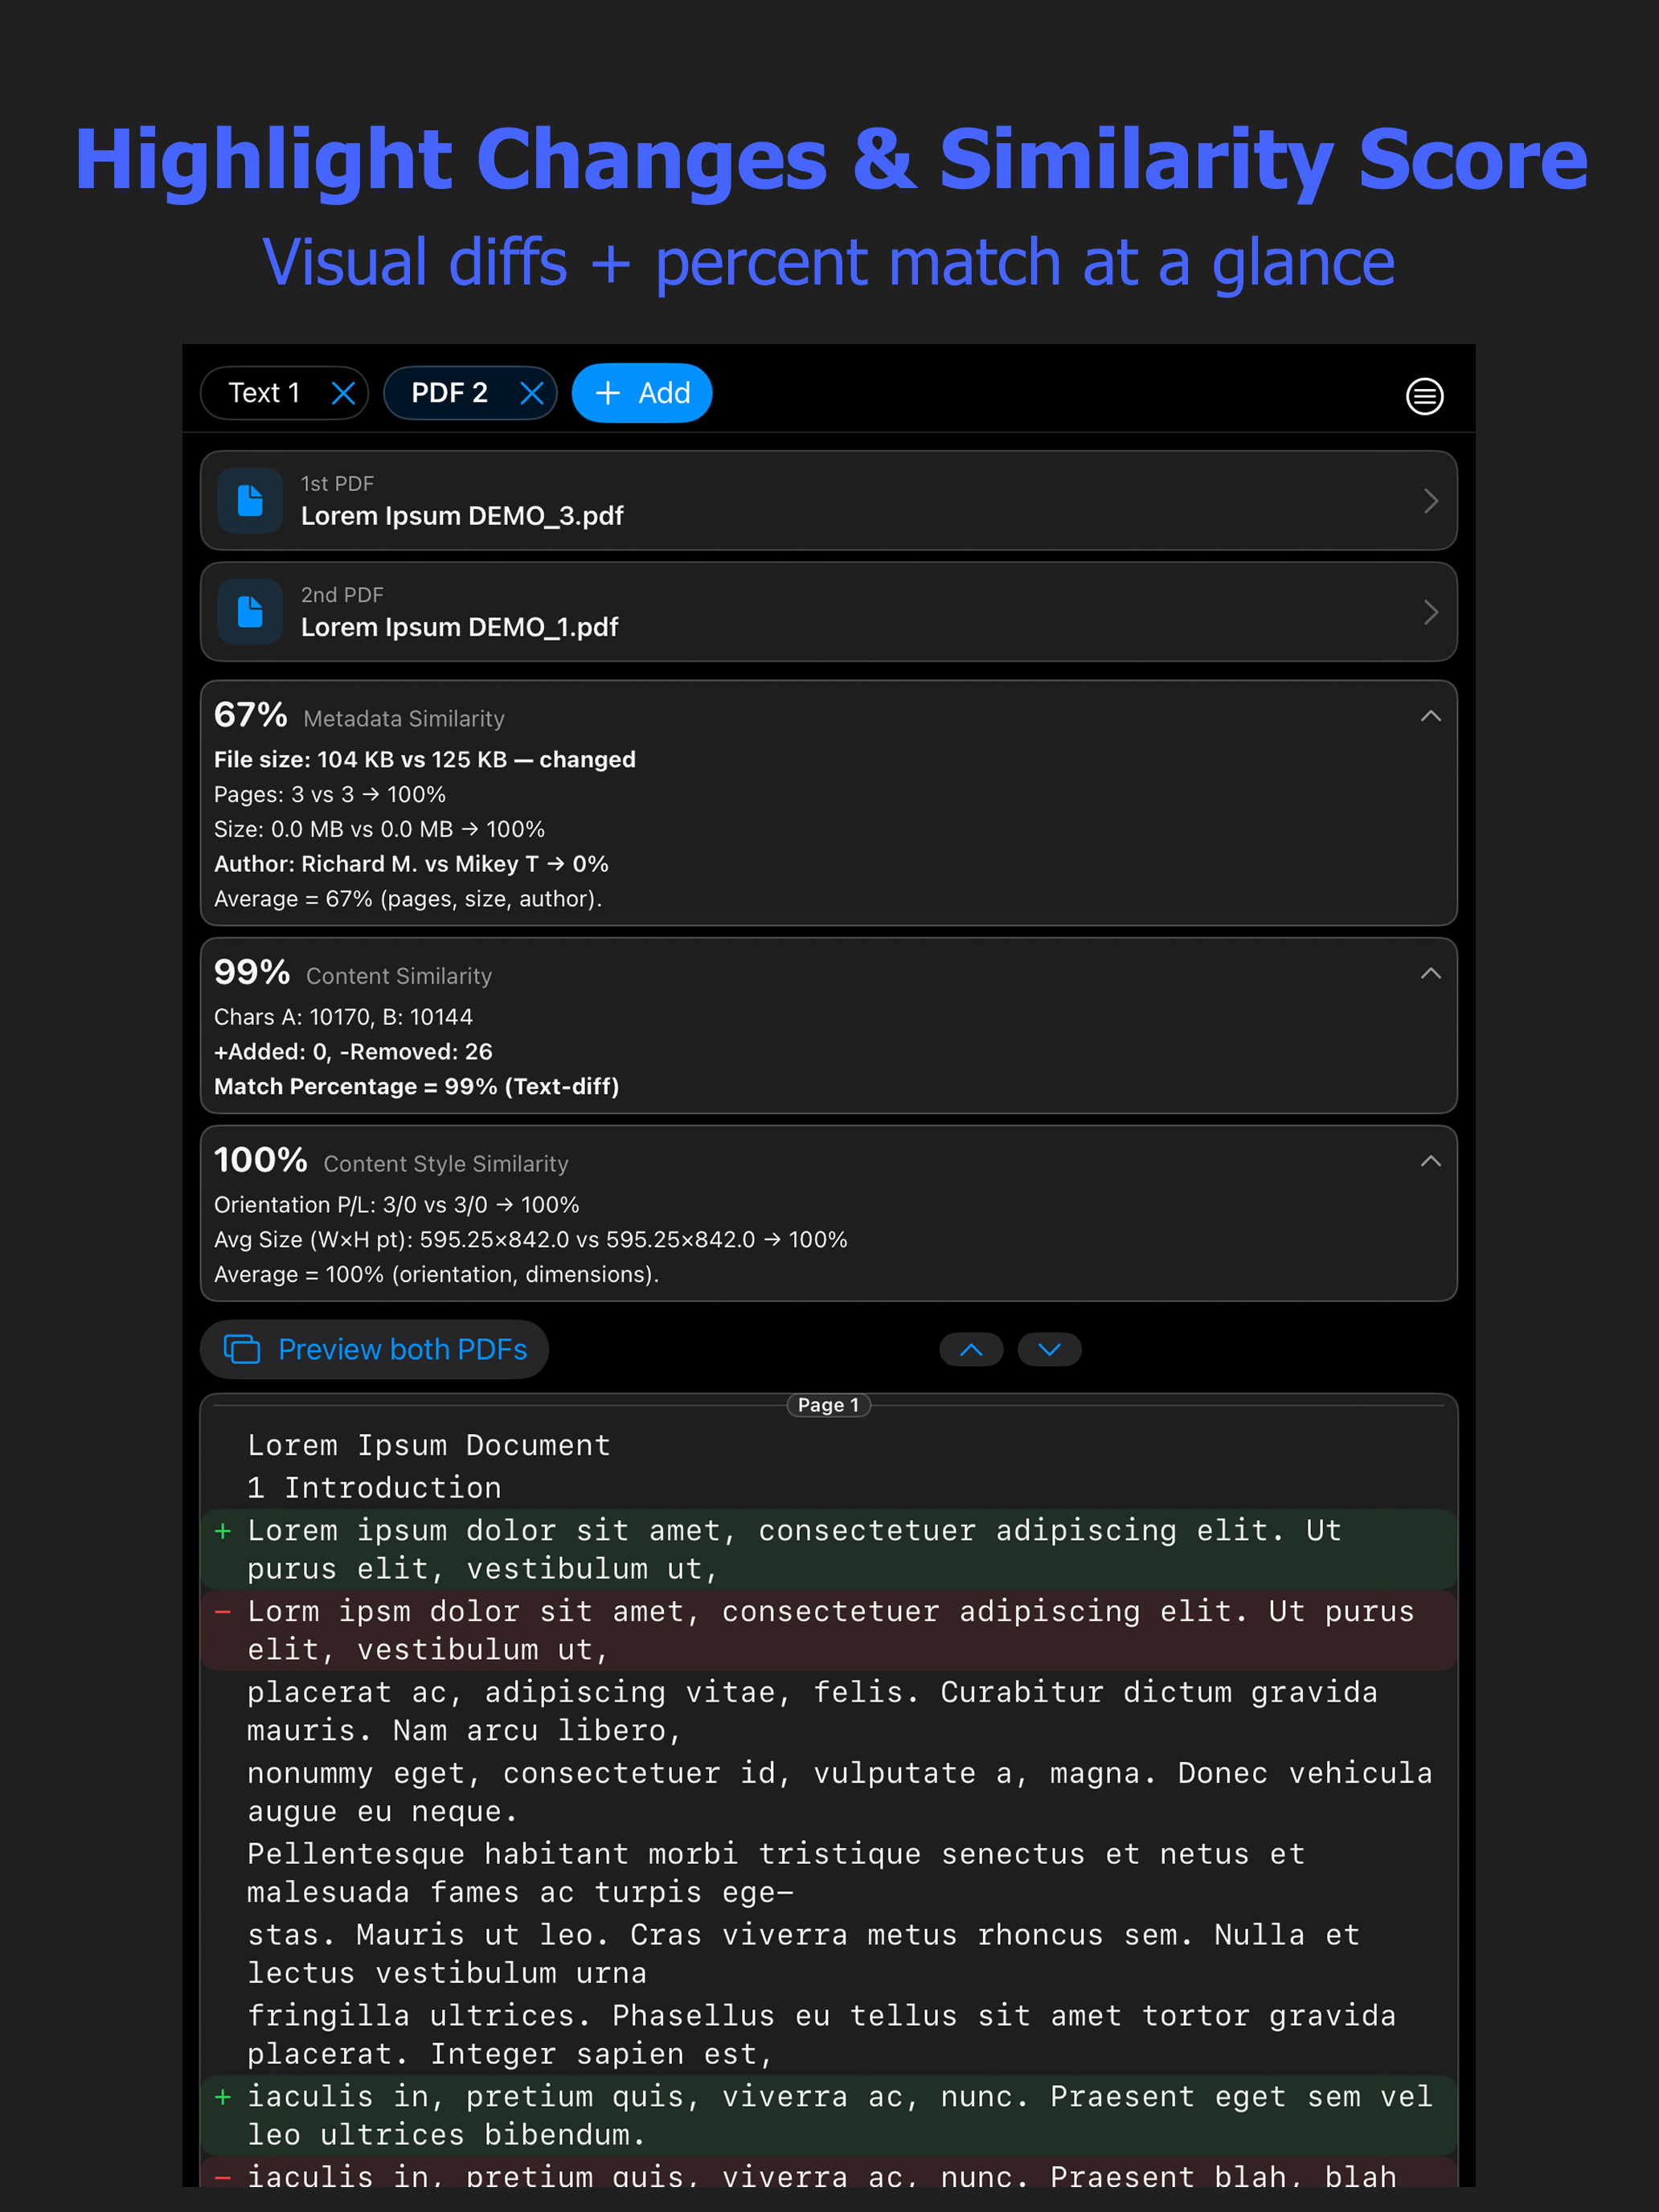Open the menu in the top bar
The width and height of the screenshot is (1659, 2212).
pos(1424,396)
